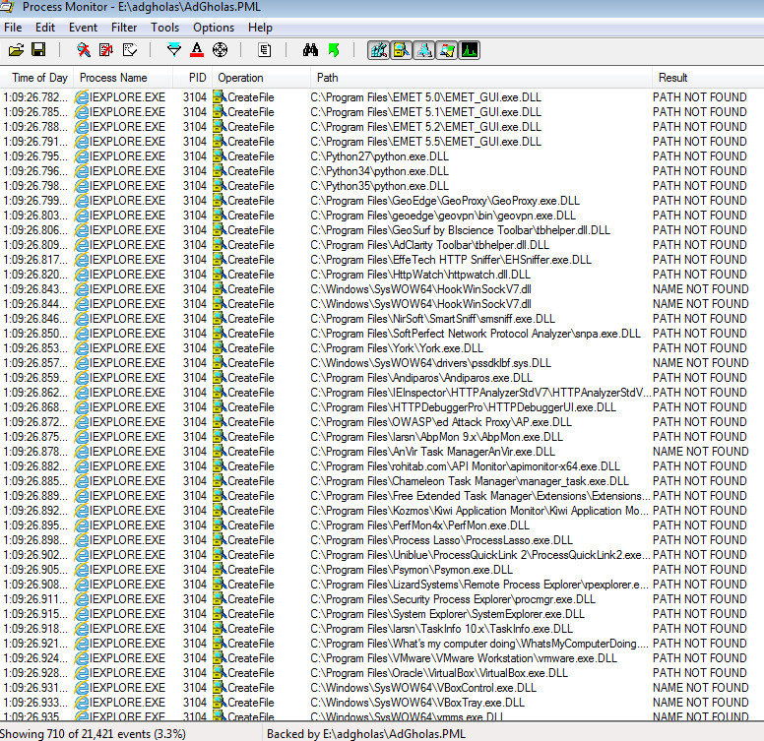Open the Options menu
Image resolution: width=764 pixels, height=741 pixels.
[x=214, y=28]
